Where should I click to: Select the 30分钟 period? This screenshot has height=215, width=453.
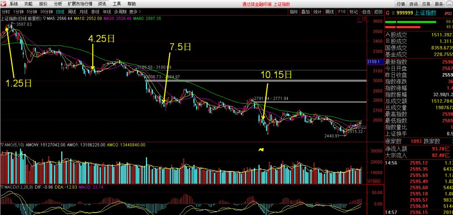[47, 12]
